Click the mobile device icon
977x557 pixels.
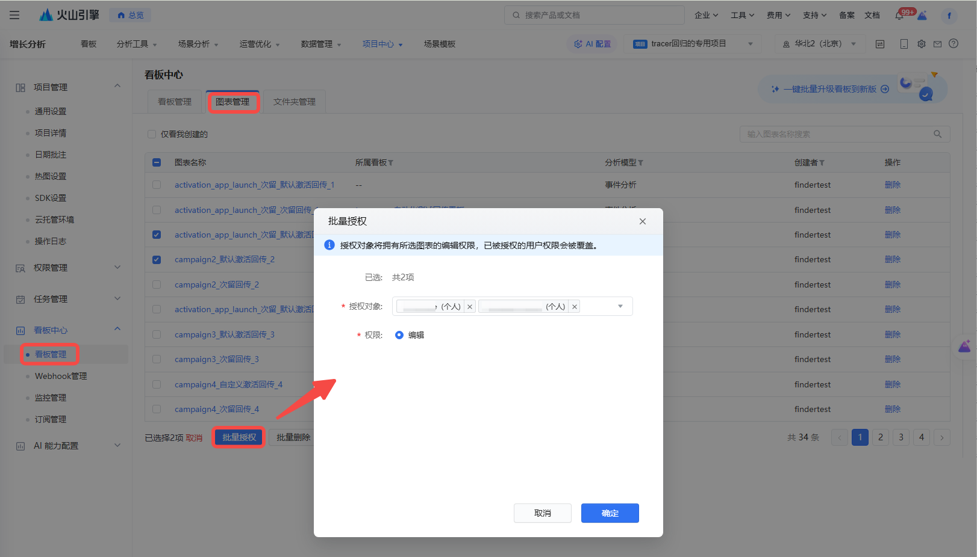(x=904, y=44)
